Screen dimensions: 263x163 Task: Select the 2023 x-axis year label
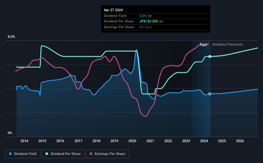186,141
